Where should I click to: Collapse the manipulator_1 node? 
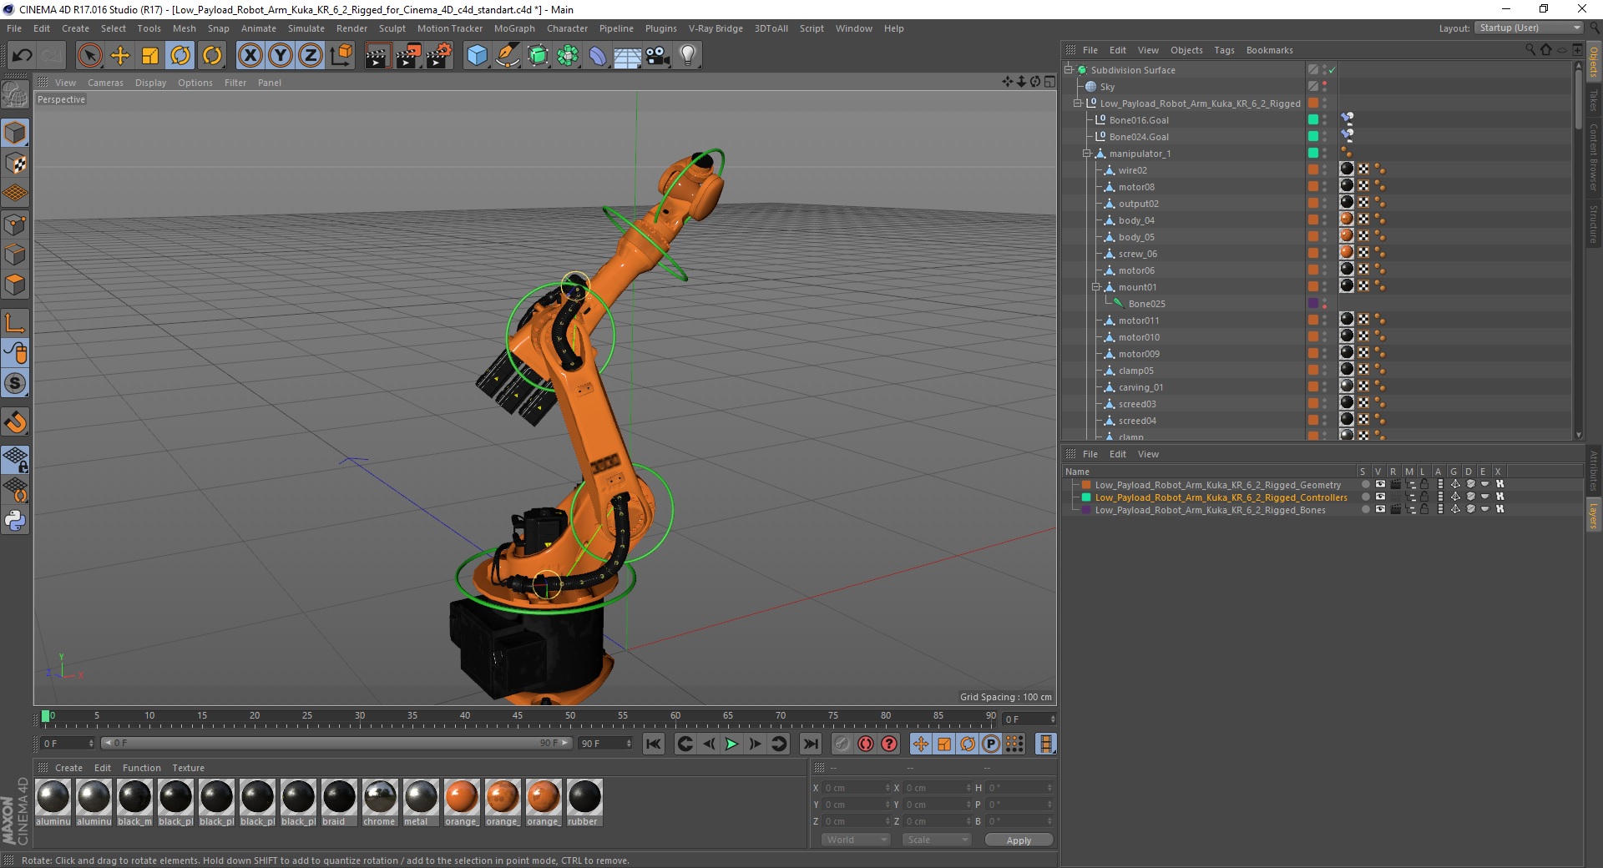point(1087,154)
